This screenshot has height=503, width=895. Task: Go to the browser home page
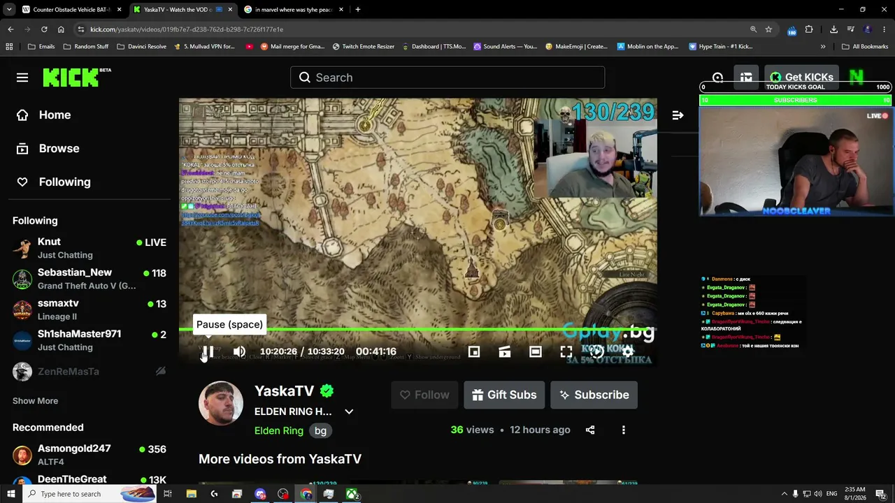[x=61, y=29]
